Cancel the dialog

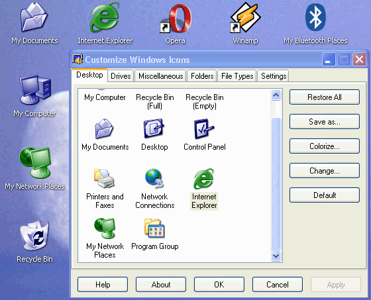tap(278, 284)
